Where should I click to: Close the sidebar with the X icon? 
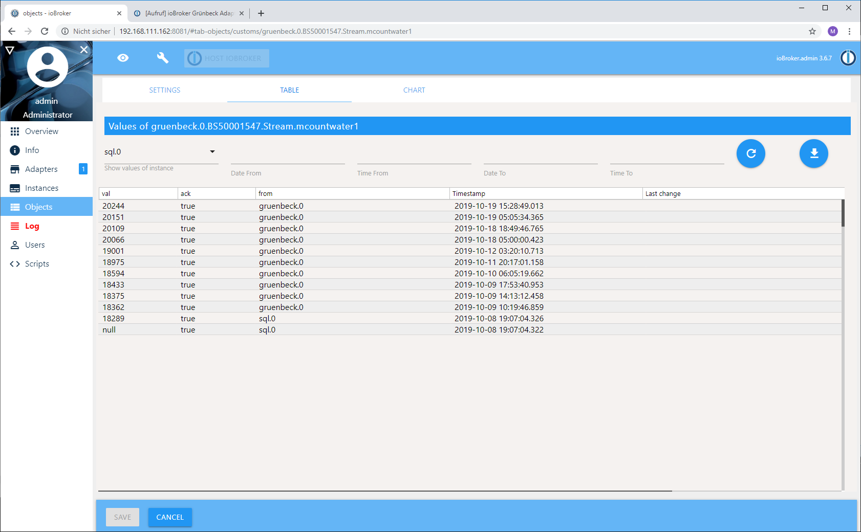[x=84, y=50]
